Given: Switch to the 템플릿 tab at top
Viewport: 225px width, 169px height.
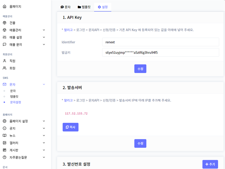Looking at the screenshot, I should [x=84, y=7].
